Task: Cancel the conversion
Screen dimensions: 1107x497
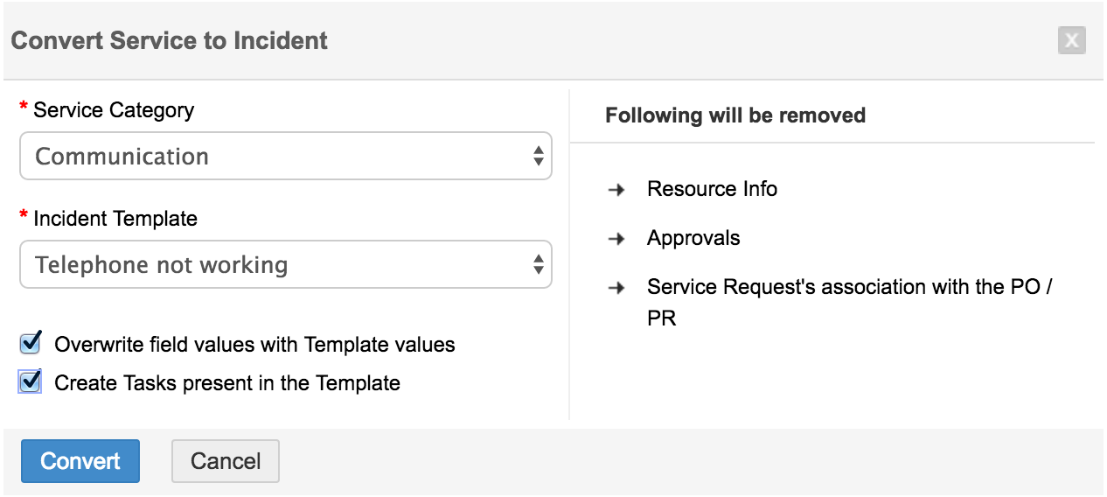Action: tap(226, 461)
